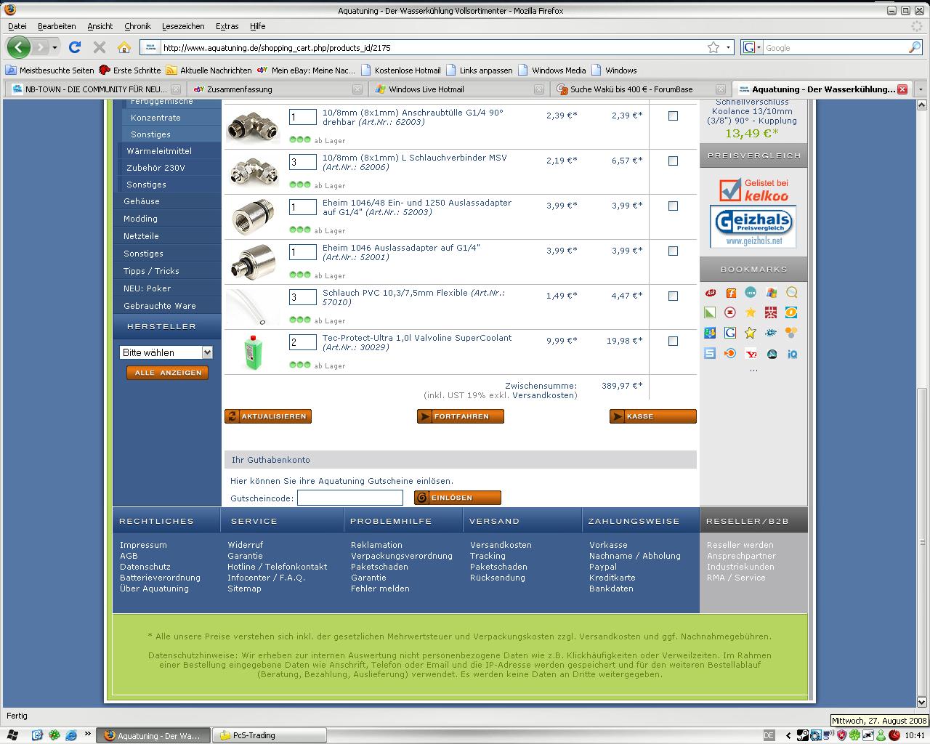This screenshot has height=744, width=930.
Task: Go back with the Firefox back arrow
Action: pyautogui.click(x=18, y=47)
